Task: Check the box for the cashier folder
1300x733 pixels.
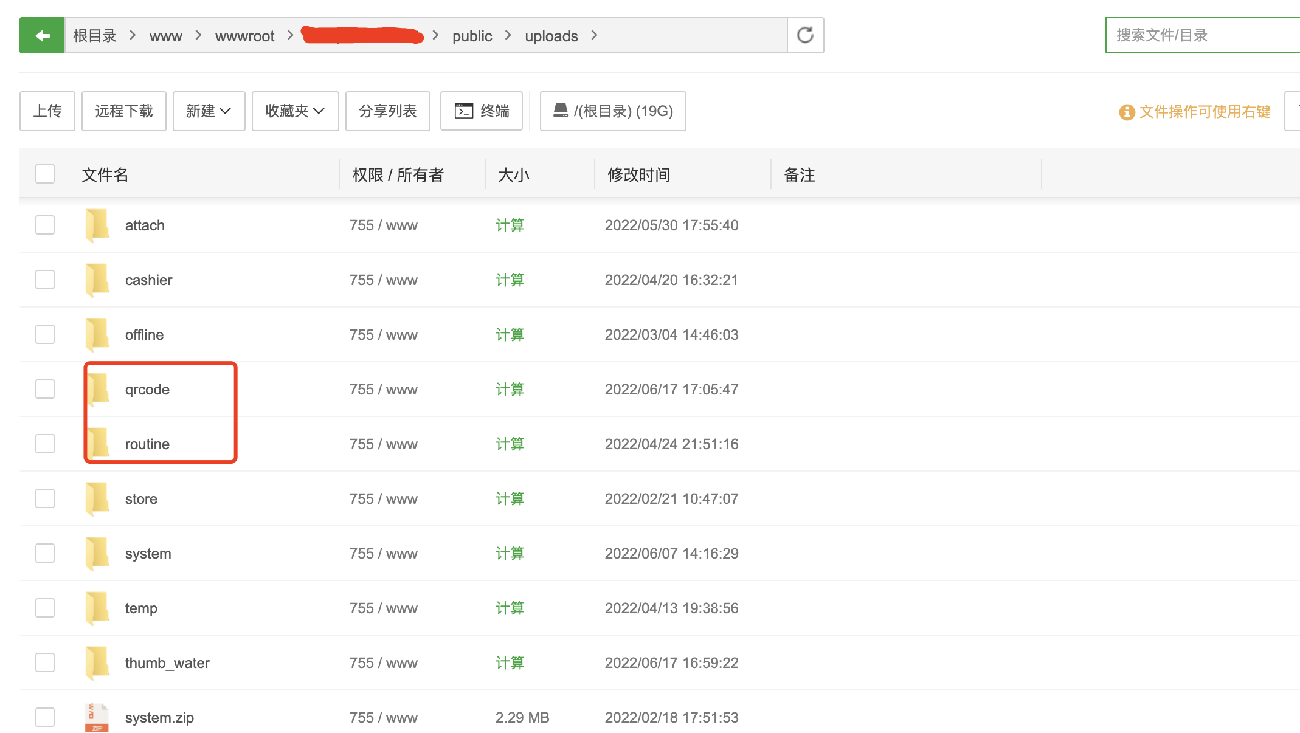Action: (45, 280)
